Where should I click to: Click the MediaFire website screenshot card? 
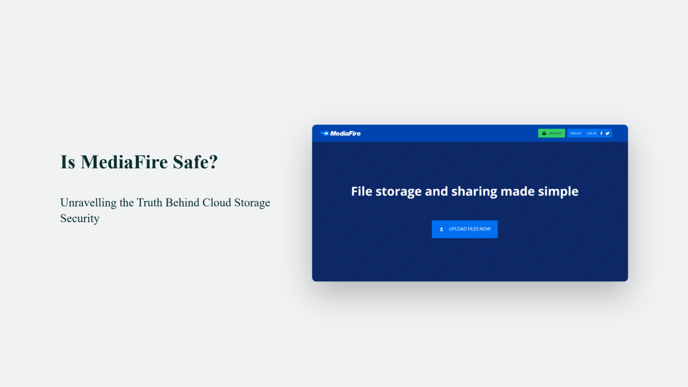470,203
